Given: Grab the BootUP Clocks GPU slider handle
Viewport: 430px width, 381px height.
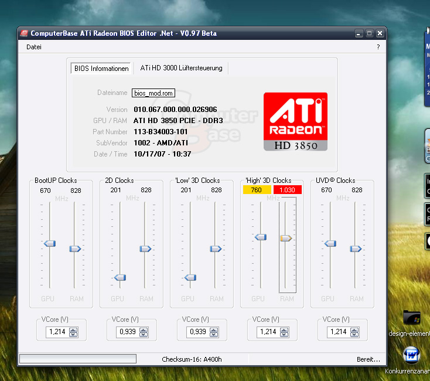Looking at the screenshot, I should click(x=50, y=243).
